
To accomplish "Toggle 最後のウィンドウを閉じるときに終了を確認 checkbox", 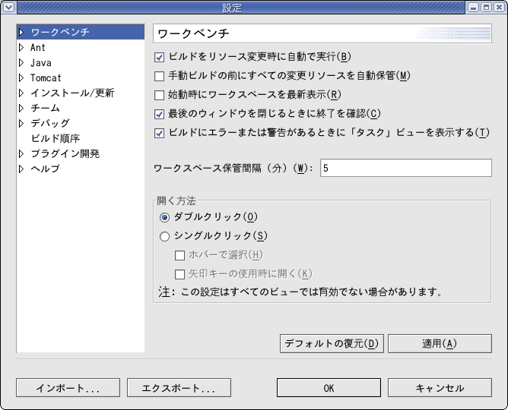I will (159, 114).
